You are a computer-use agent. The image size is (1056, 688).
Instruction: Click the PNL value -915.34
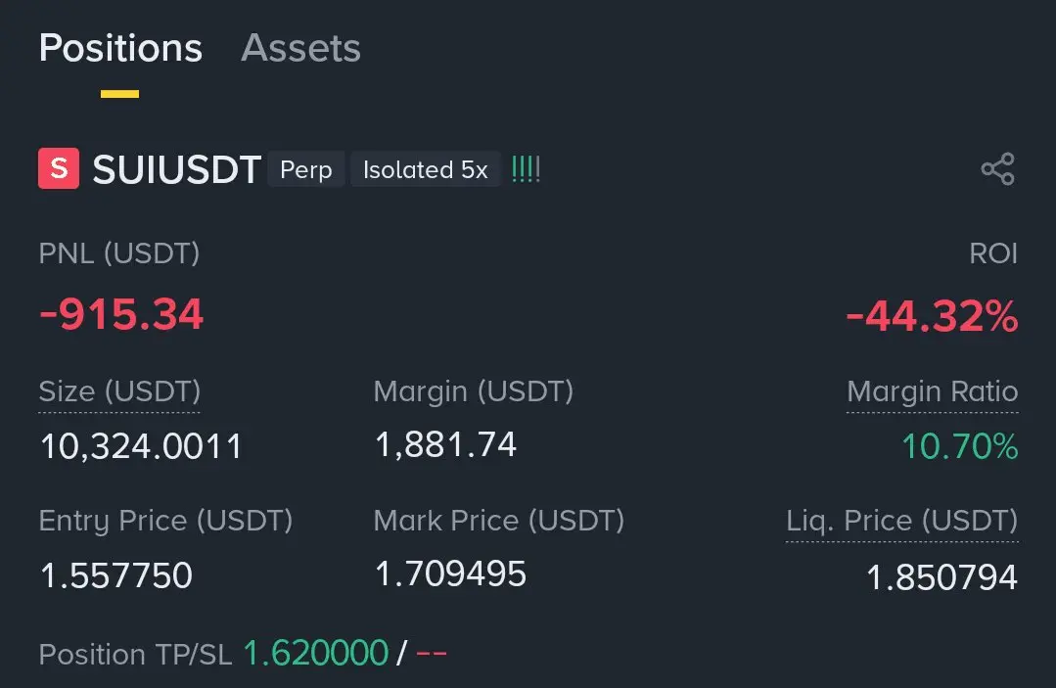point(121,314)
